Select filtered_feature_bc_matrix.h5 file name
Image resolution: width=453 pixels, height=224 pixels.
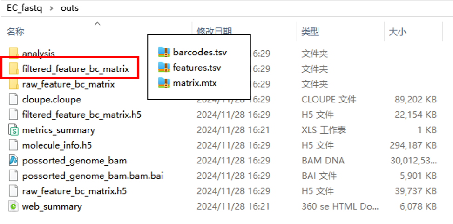(x=81, y=115)
